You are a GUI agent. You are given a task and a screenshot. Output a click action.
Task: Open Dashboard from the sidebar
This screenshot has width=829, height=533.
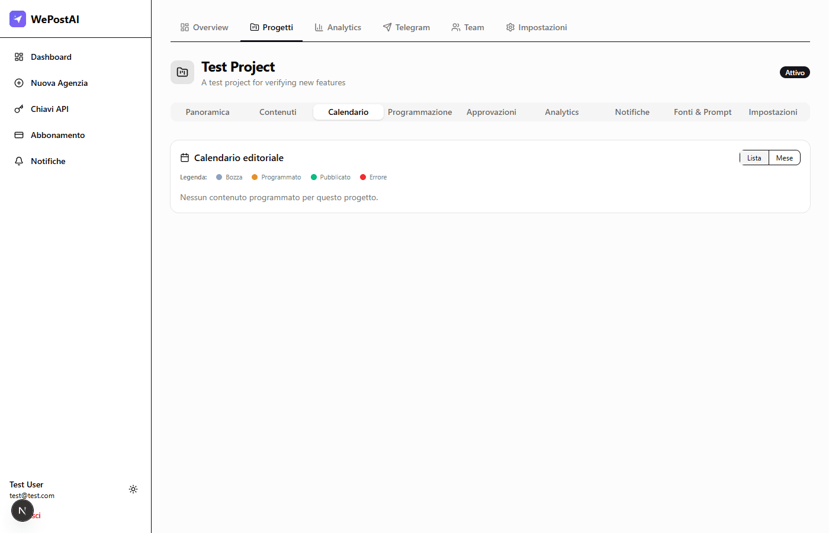pyautogui.click(x=51, y=57)
